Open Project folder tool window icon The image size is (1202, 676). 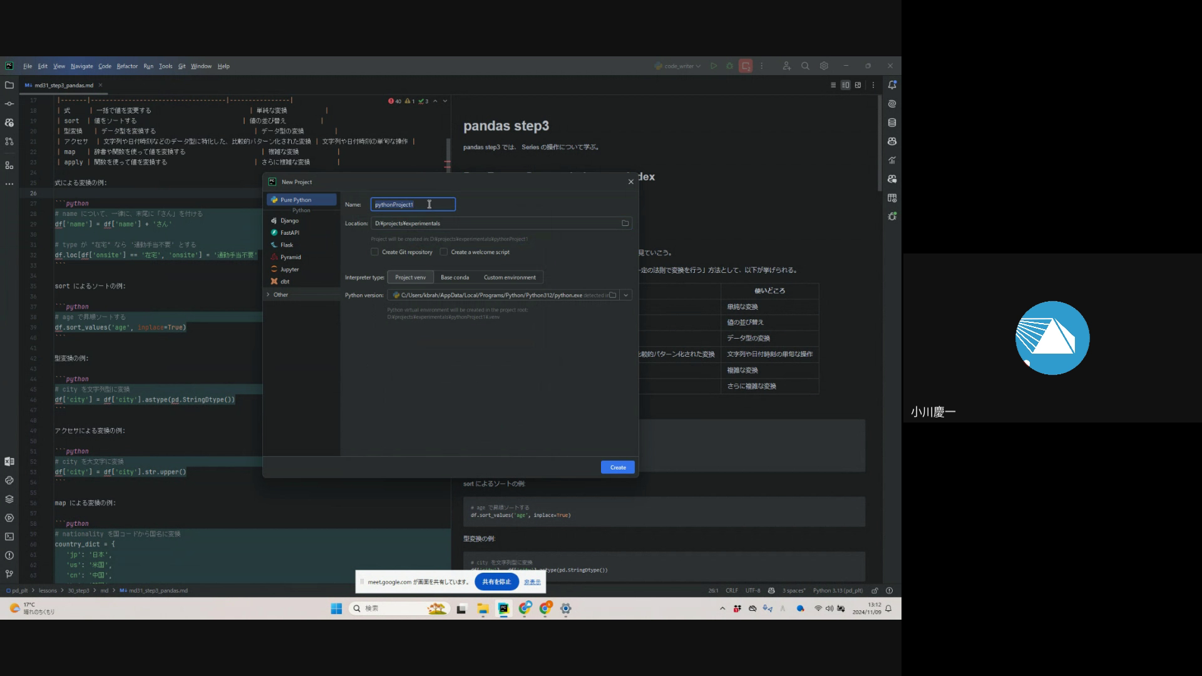tap(9, 85)
